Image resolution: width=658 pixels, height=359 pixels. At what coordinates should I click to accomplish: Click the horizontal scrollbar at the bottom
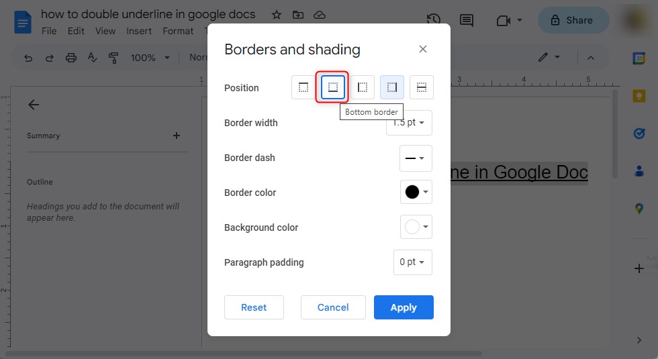tap(243, 354)
